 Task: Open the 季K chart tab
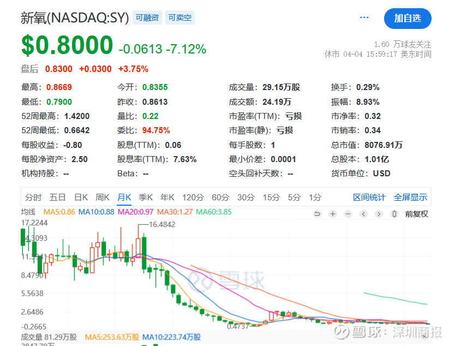point(146,198)
